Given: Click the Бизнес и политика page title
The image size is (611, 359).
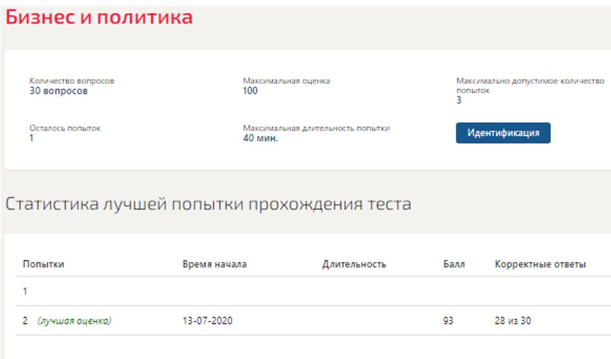Looking at the screenshot, I should tap(99, 17).
